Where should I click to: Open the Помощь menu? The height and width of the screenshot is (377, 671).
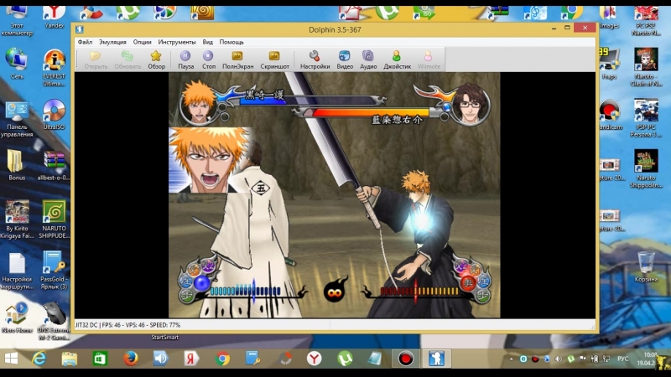(231, 42)
